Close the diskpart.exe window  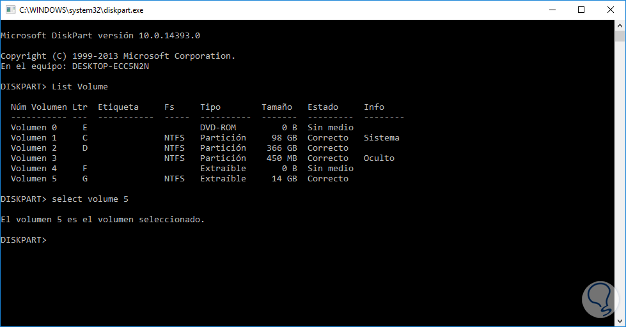[610, 10]
